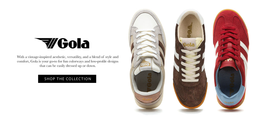Click the Shop the Collection button
This screenshot has height=118, width=266.
pyautogui.click(x=67, y=79)
